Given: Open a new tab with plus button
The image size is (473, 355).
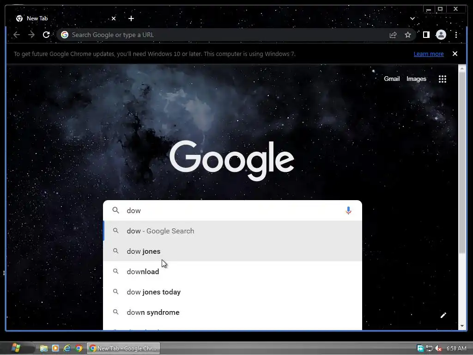Looking at the screenshot, I should tap(131, 18).
